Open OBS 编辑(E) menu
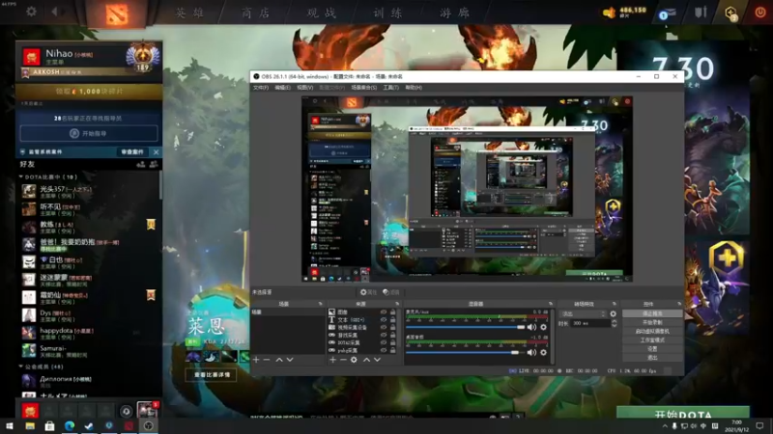Image resolution: width=773 pixels, height=434 pixels. click(282, 88)
